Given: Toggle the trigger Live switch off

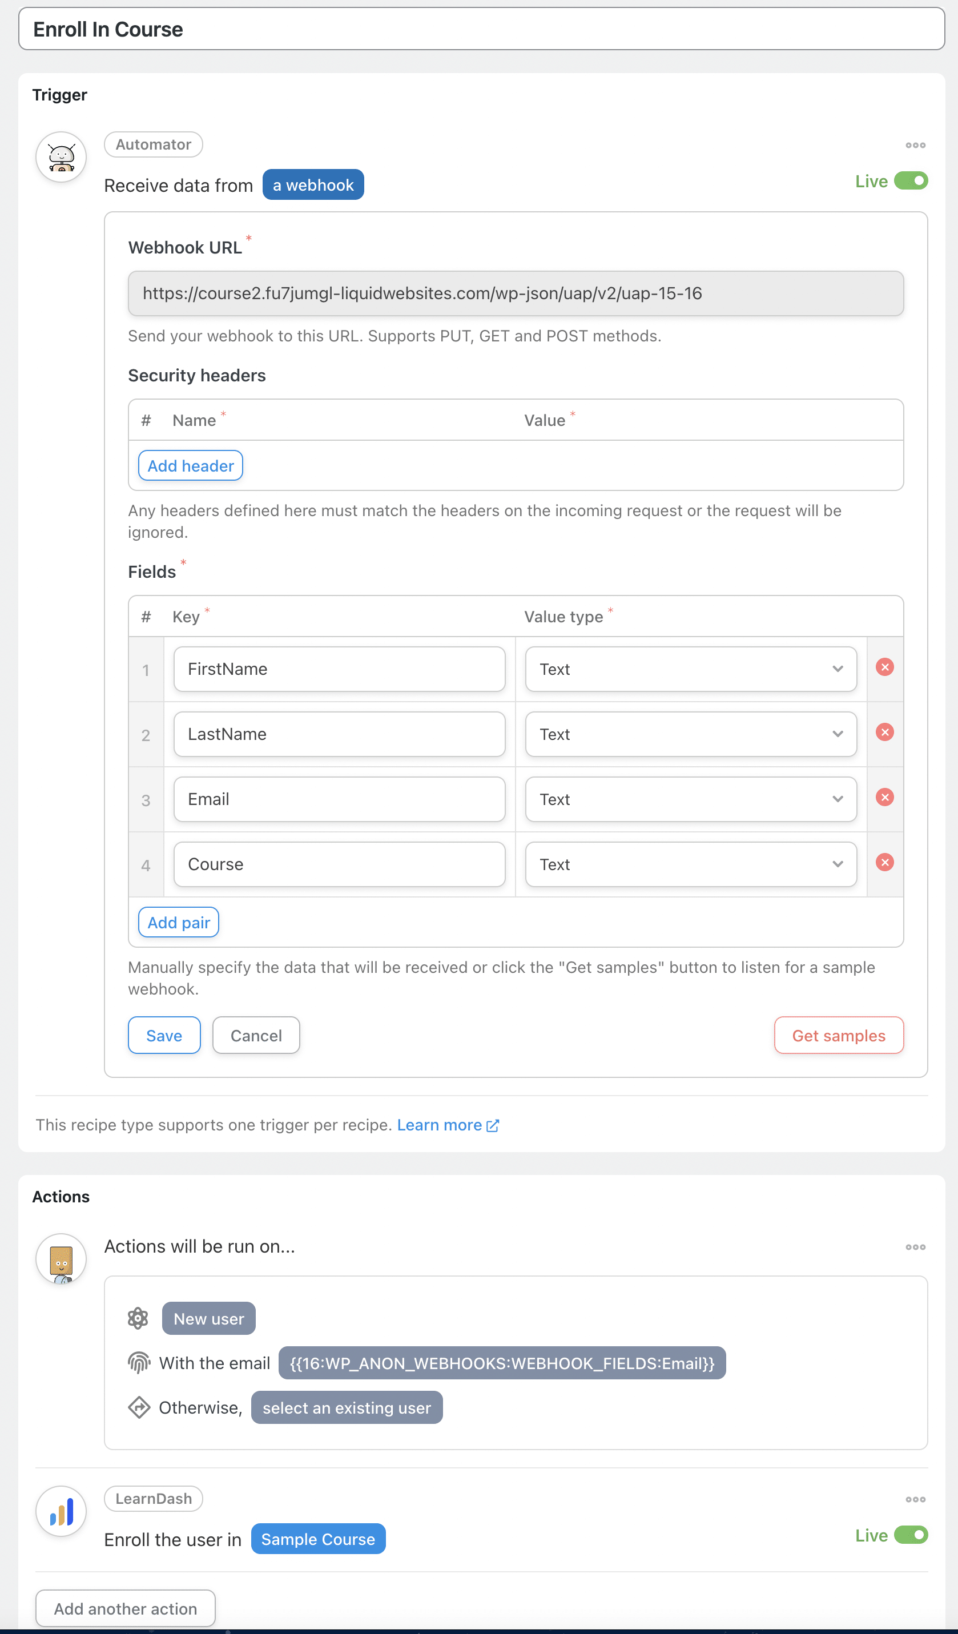Looking at the screenshot, I should [x=910, y=182].
